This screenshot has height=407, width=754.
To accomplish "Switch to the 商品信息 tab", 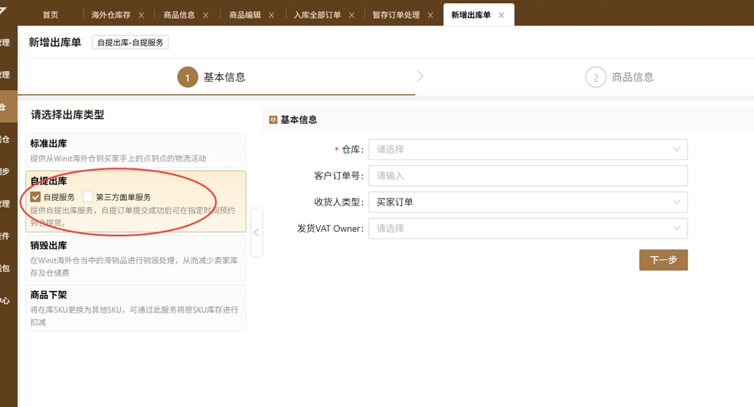I will click(179, 15).
